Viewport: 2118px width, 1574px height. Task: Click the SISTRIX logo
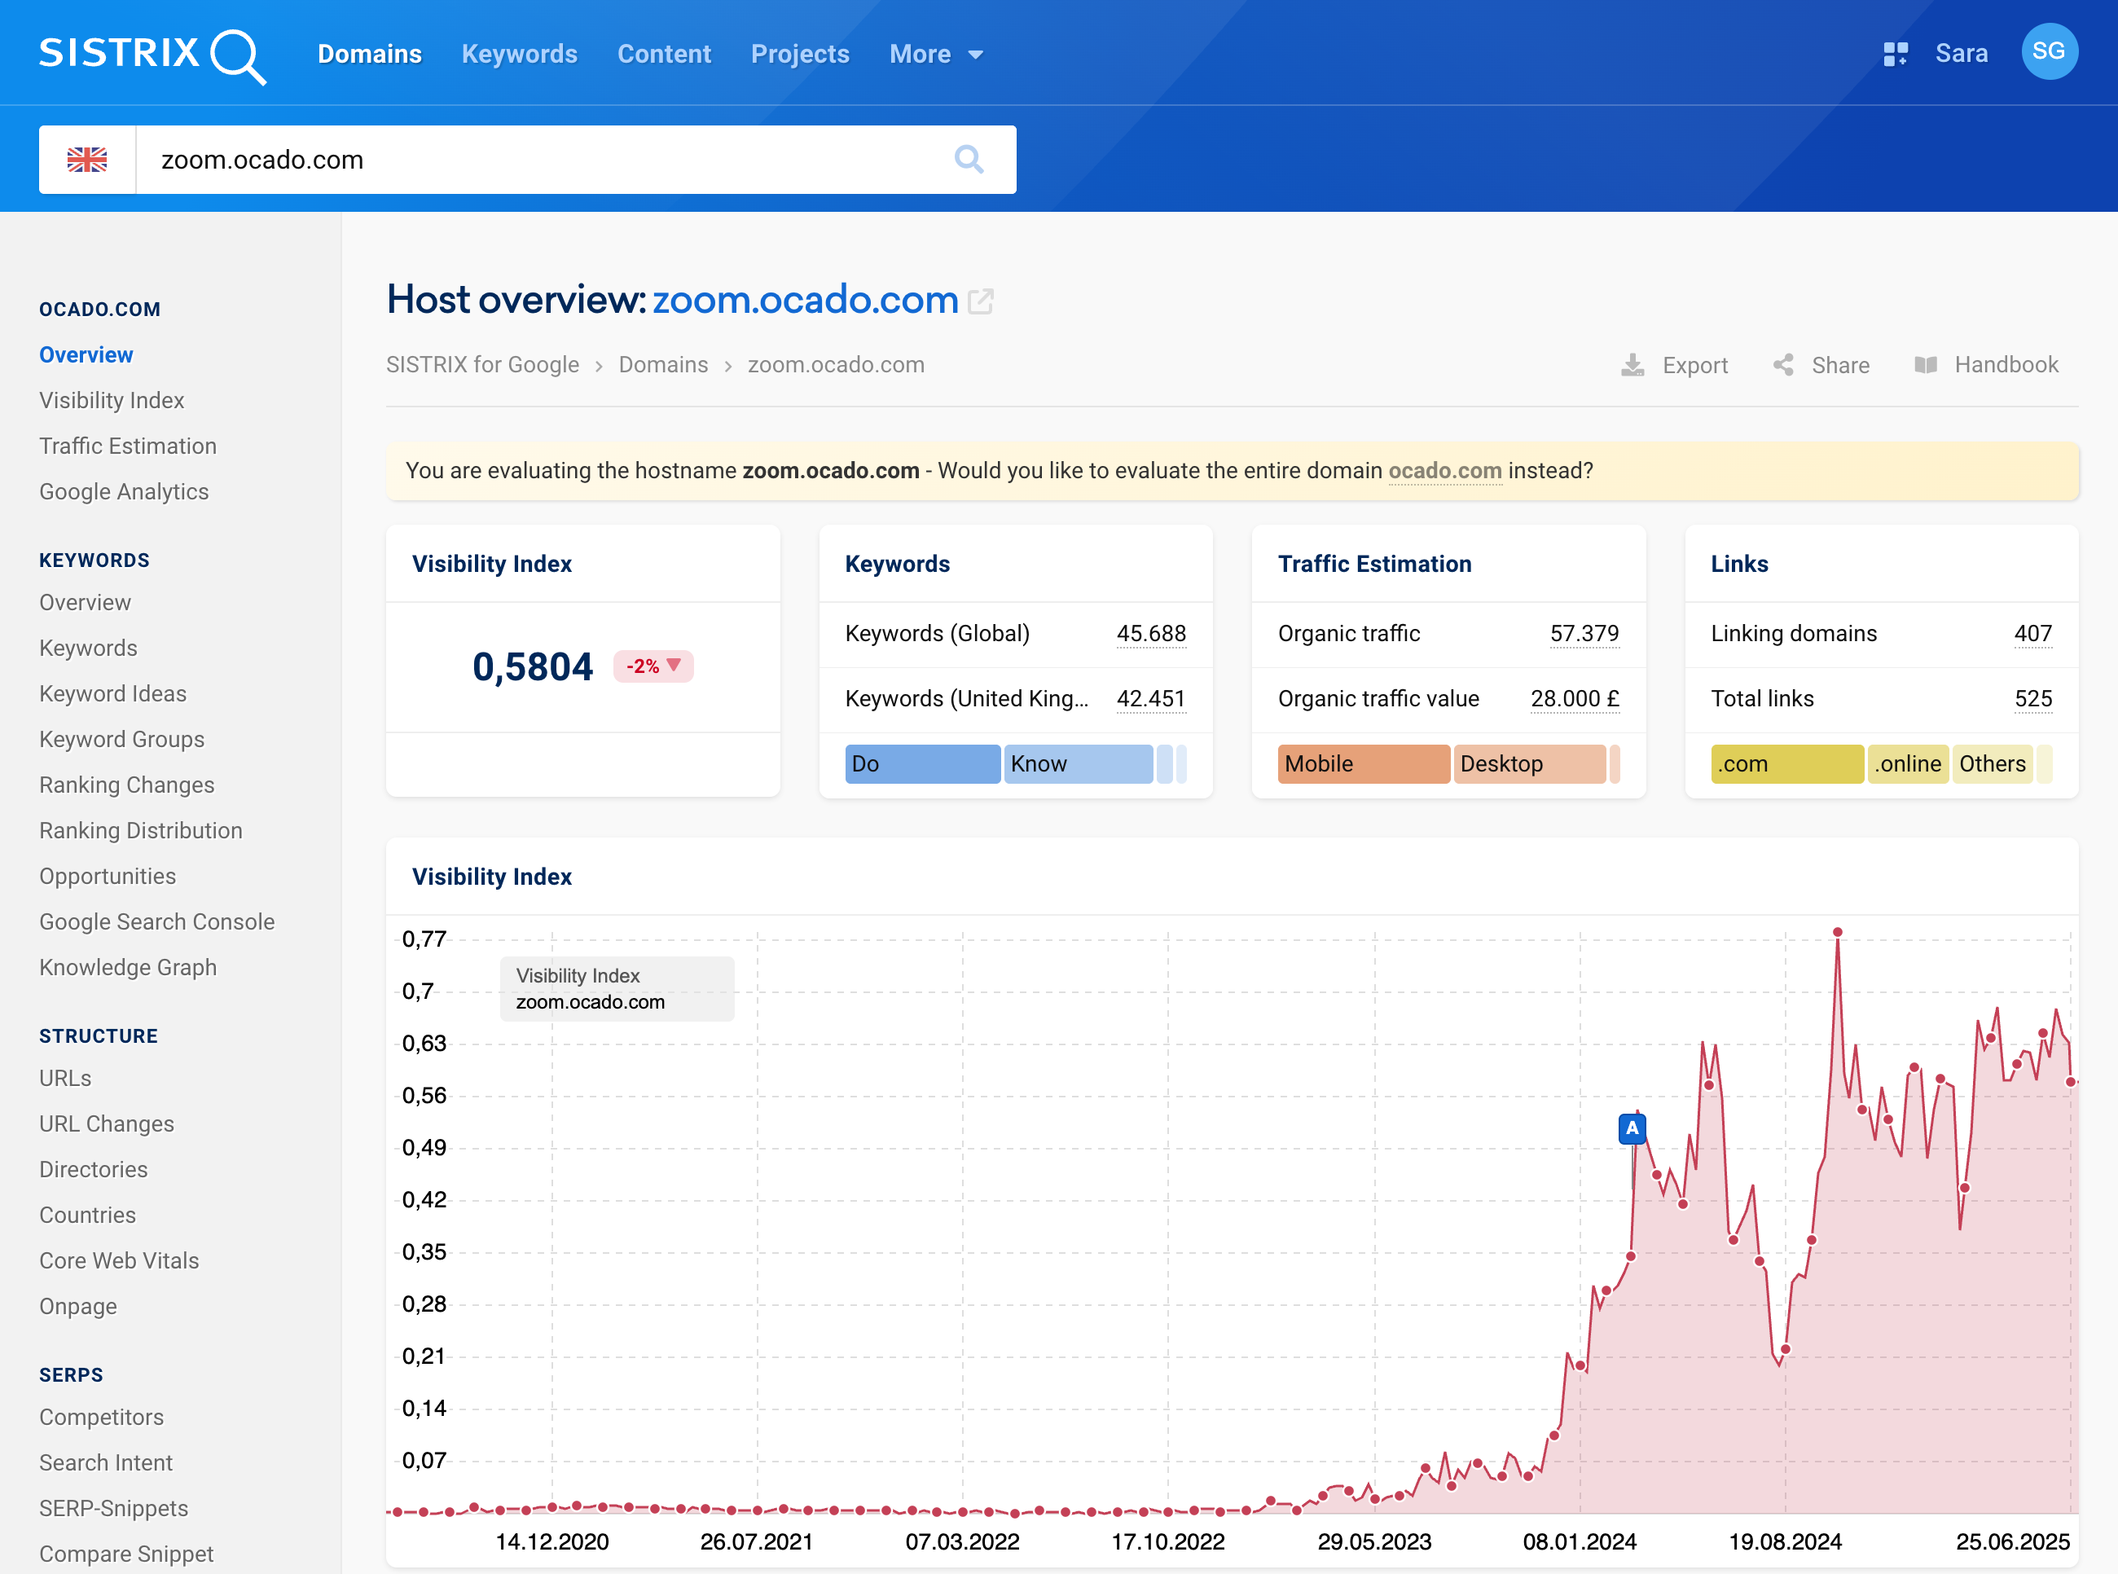pyautogui.click(x=152, y=55)
